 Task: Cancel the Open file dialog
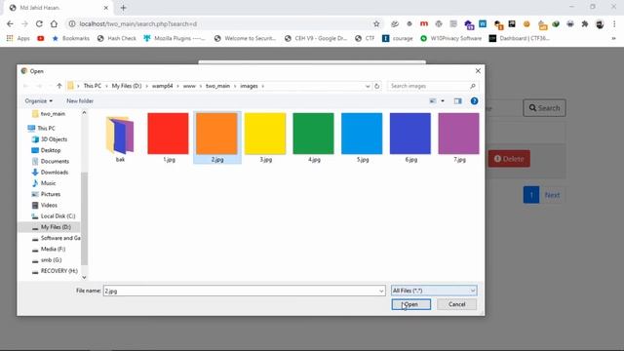[456, 304]
